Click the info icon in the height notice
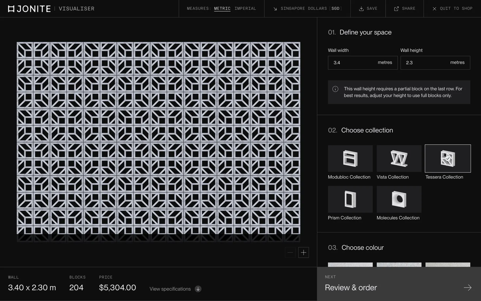The height and width of the screenshot is (301, 481). (335, 89)
